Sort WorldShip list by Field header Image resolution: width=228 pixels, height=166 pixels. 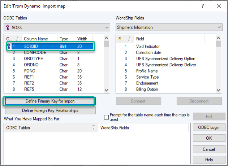point(169,39)
